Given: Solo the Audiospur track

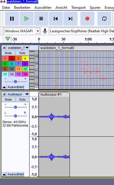Looking at the screenshot, I should pos(23,99).
